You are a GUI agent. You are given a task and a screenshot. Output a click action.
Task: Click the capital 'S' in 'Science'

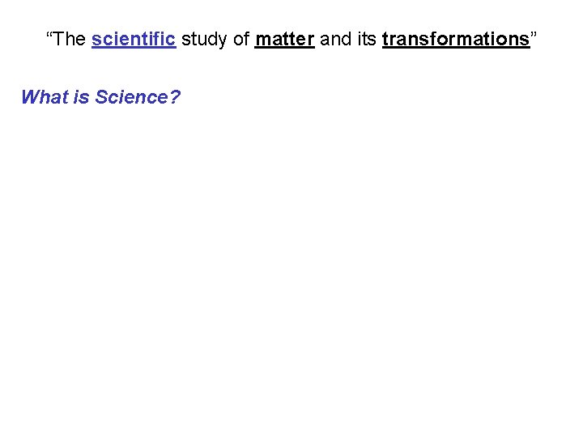click(101, 98)
